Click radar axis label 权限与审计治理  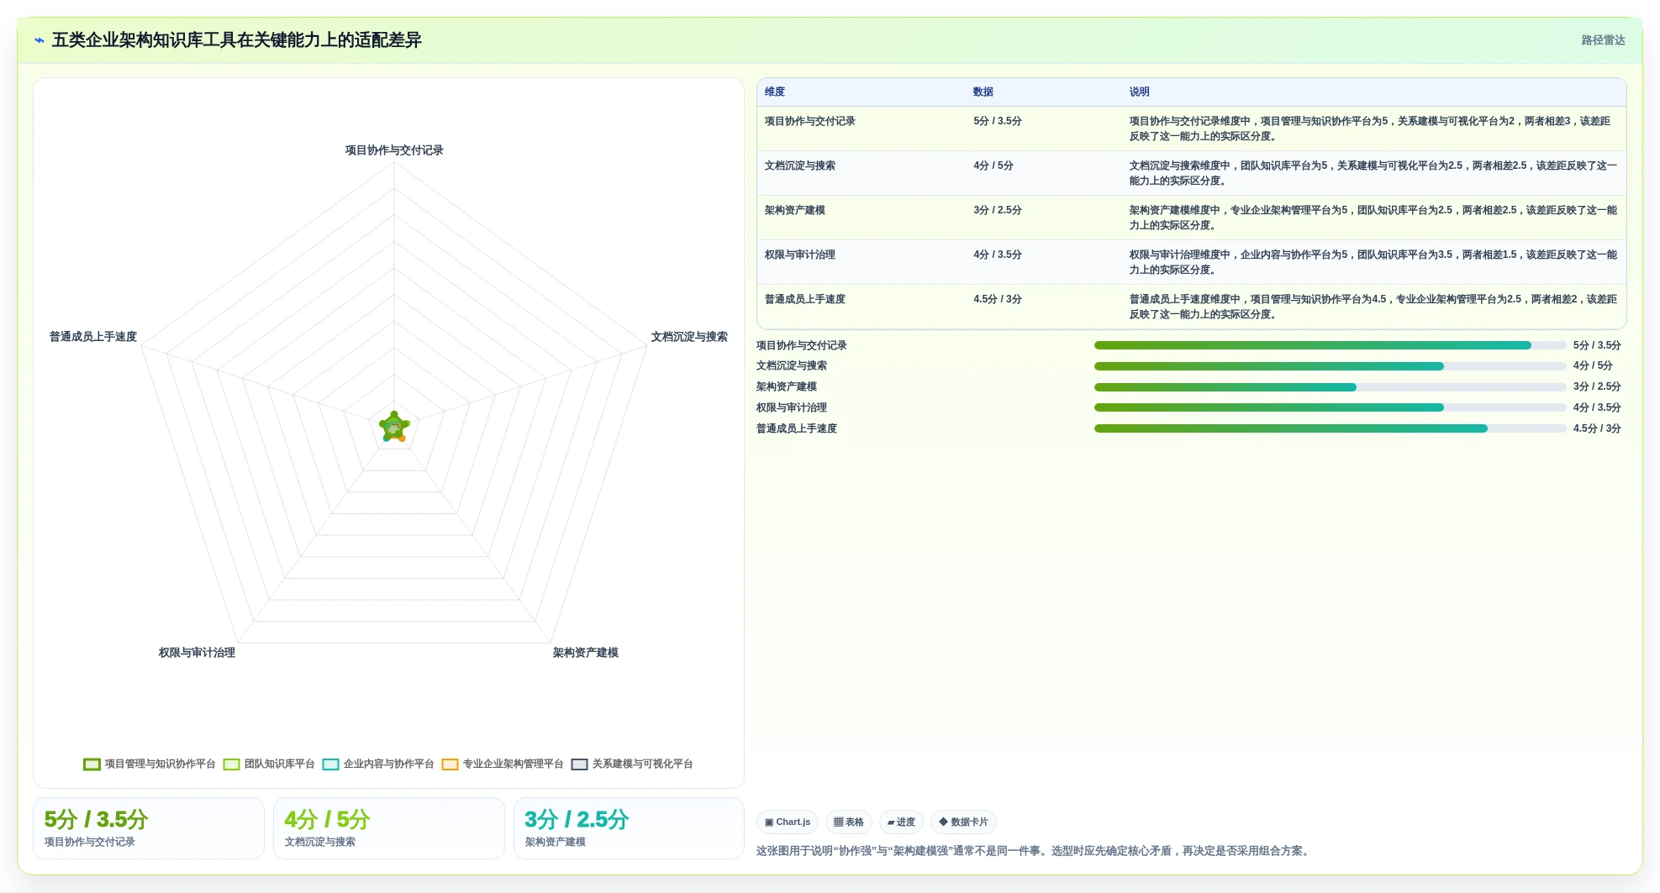[197, 653]
